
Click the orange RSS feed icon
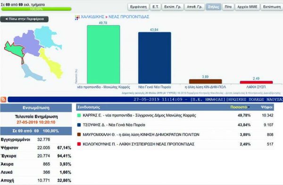pyautogui.click(x=4, y=100)
